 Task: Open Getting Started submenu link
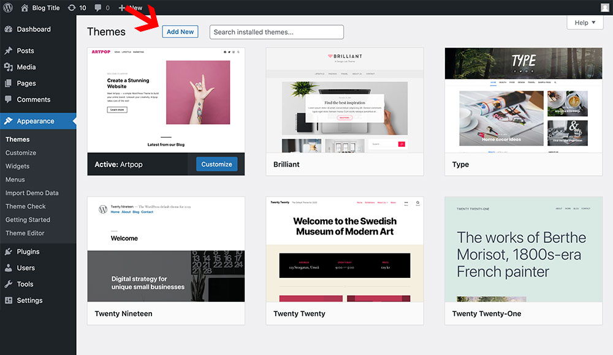28,220
